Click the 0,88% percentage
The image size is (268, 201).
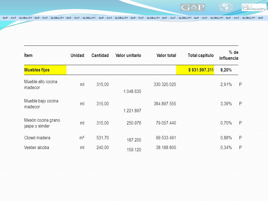(x=226, y=138)
